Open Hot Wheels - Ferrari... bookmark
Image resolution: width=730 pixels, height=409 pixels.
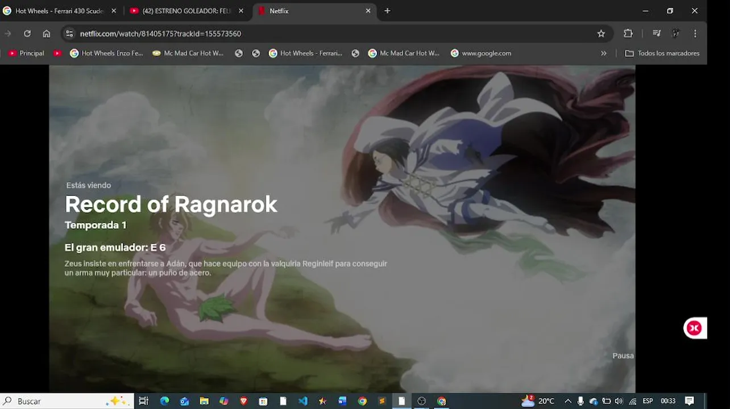pyautogui.click(x=305, y=53)
